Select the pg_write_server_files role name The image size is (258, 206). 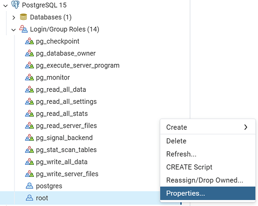(67, 174)
